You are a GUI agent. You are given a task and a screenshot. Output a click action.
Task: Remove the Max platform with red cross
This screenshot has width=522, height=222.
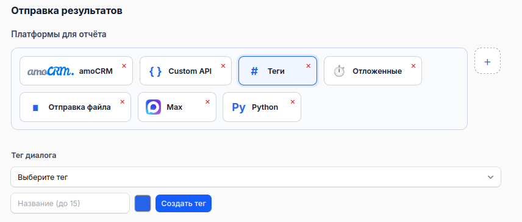click(208, 102)
